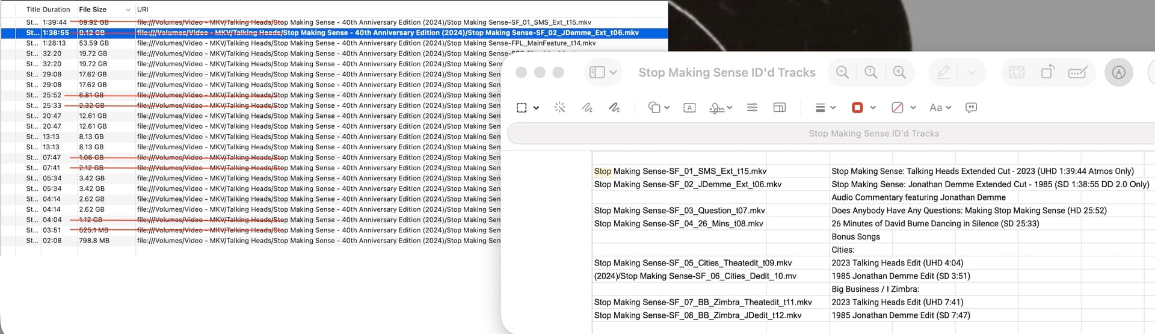Pick the Sketch tool
Viewport: 1155px width, 334px height.
click(587, 108)
